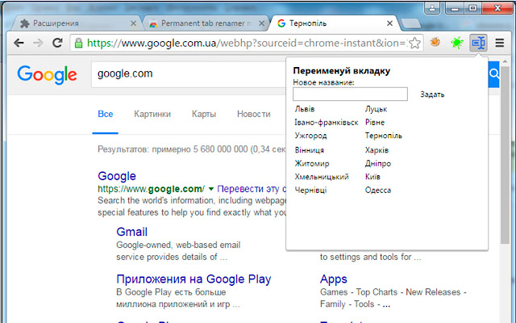This screenshot has width=516, height=323.
Task: Click the scrollbar up arrow
Action: click(505, 61)
